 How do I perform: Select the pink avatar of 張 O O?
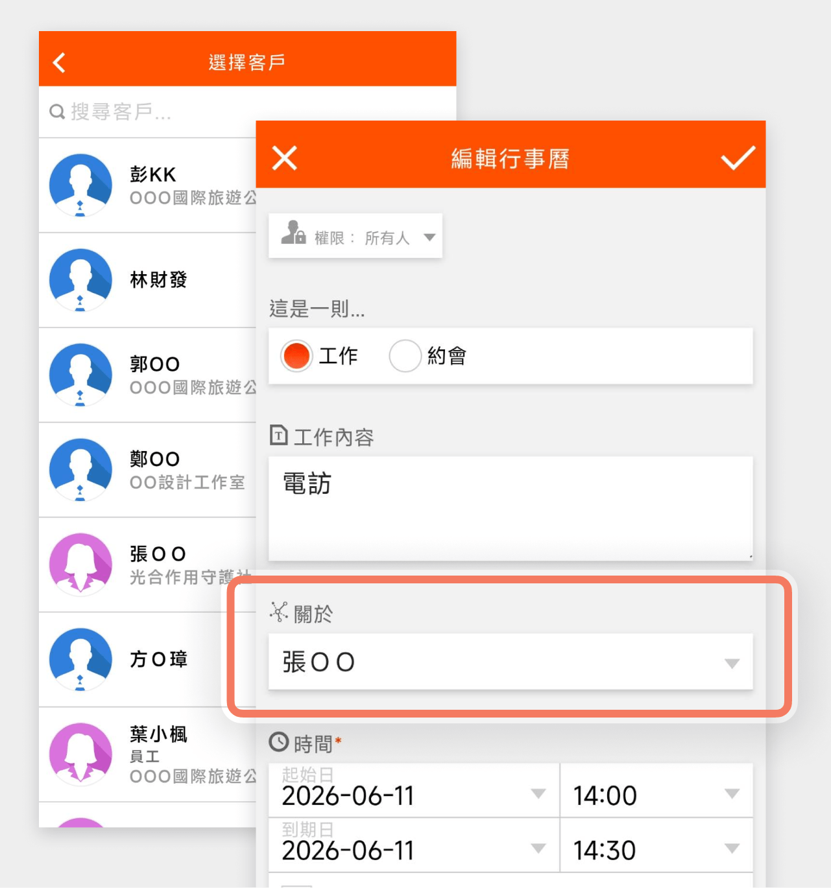80,565
